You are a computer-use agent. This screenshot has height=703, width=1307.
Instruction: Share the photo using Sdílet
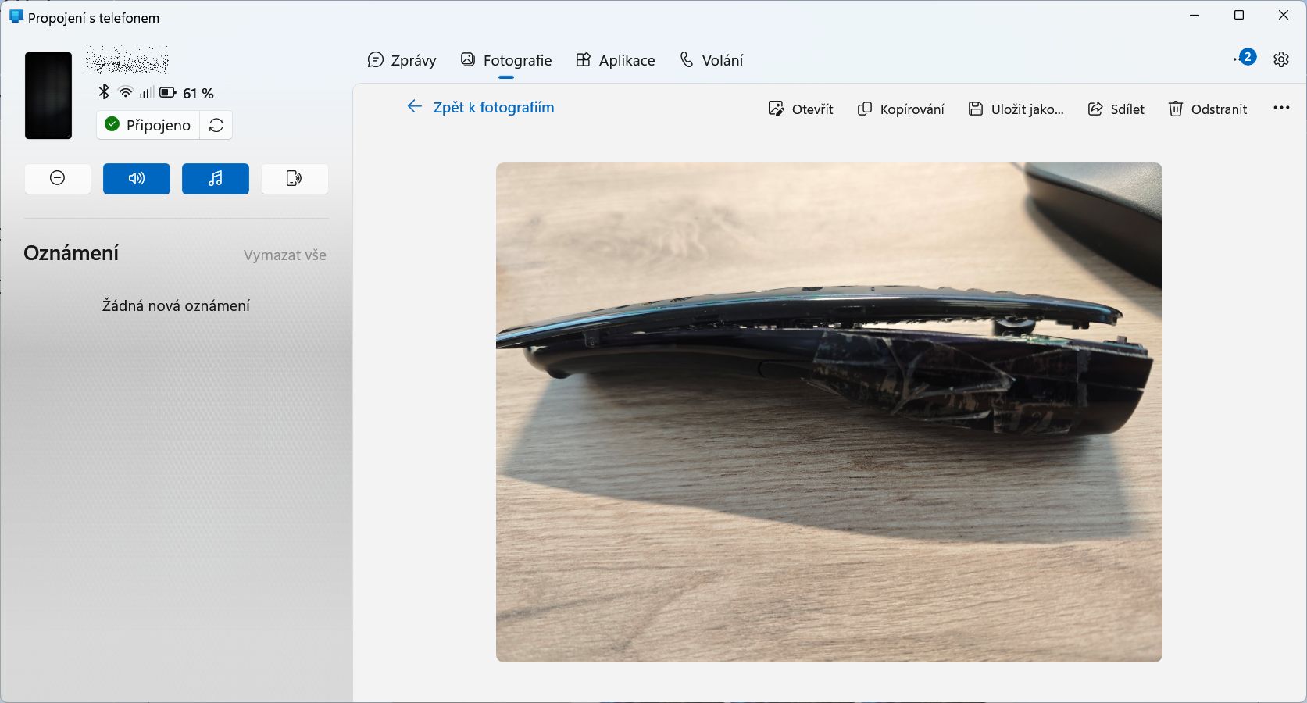(x=1116, y=109)
